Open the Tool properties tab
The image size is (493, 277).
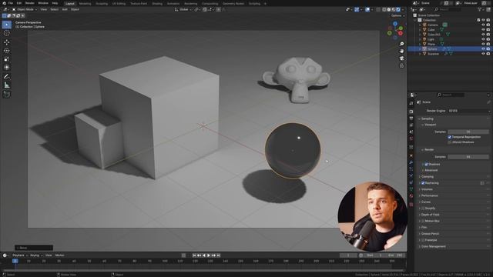pos(411,103)
